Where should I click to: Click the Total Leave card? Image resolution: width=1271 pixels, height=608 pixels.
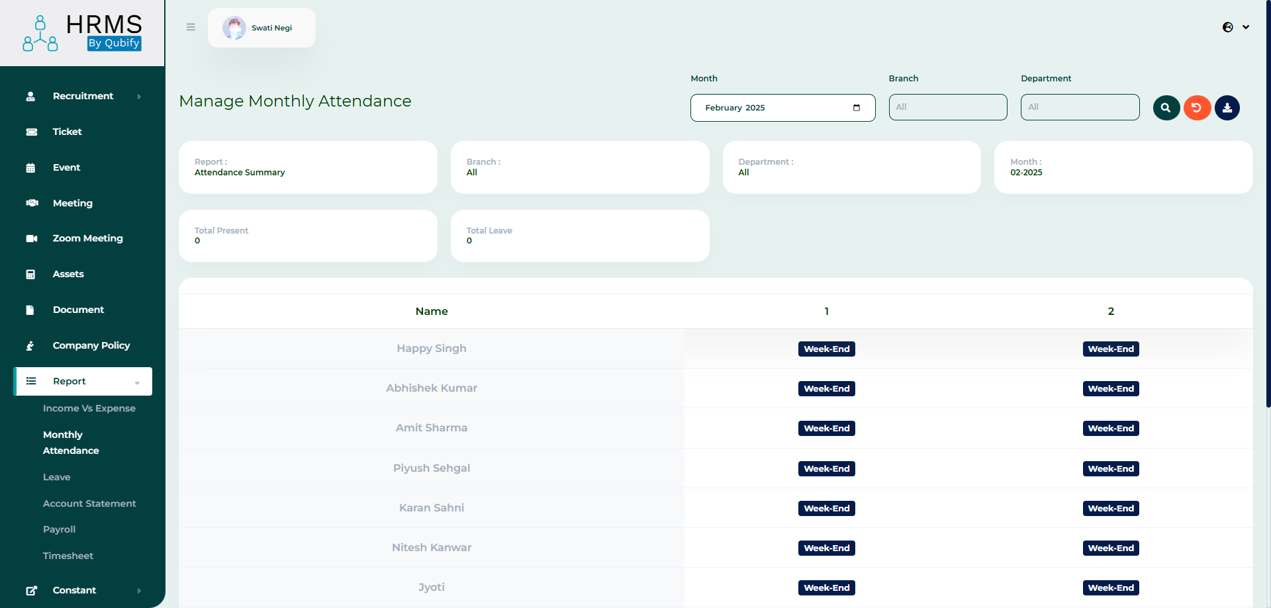tap(580, 236)
